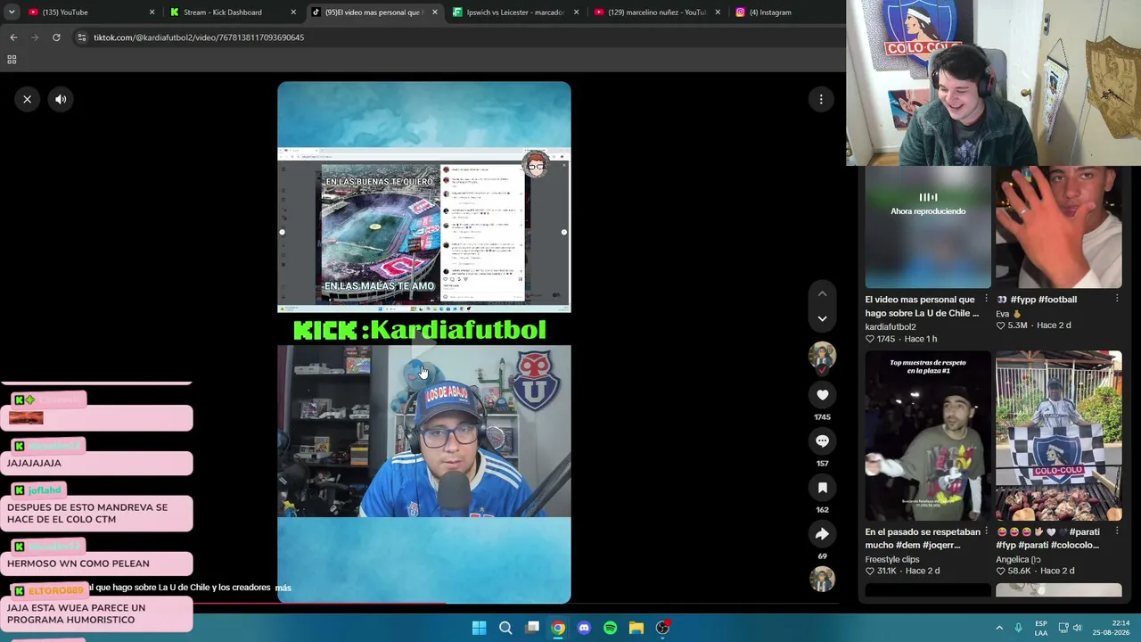Open the Windows Start menu

479,628
